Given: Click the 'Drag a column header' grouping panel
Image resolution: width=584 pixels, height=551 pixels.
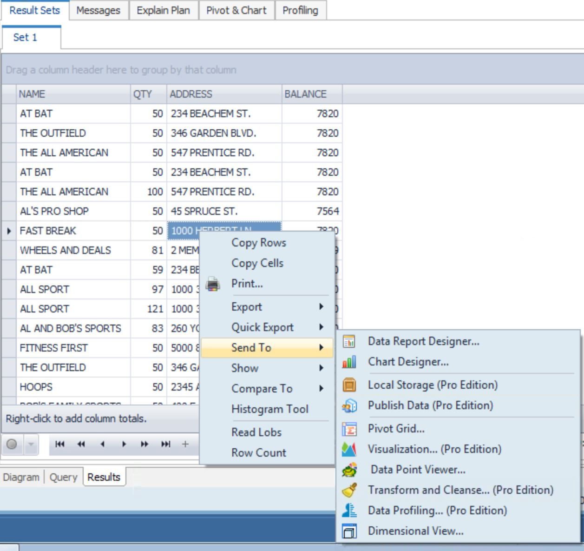Looking at the screenshot, I should click(292, 70).
